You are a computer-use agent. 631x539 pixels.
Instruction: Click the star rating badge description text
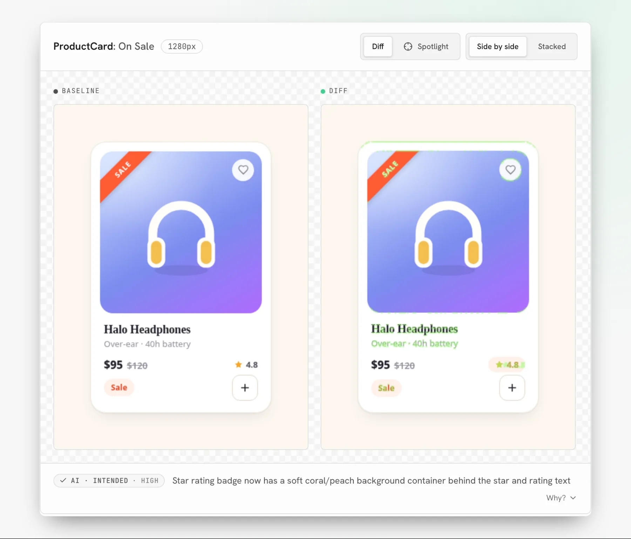coord(371,480)
